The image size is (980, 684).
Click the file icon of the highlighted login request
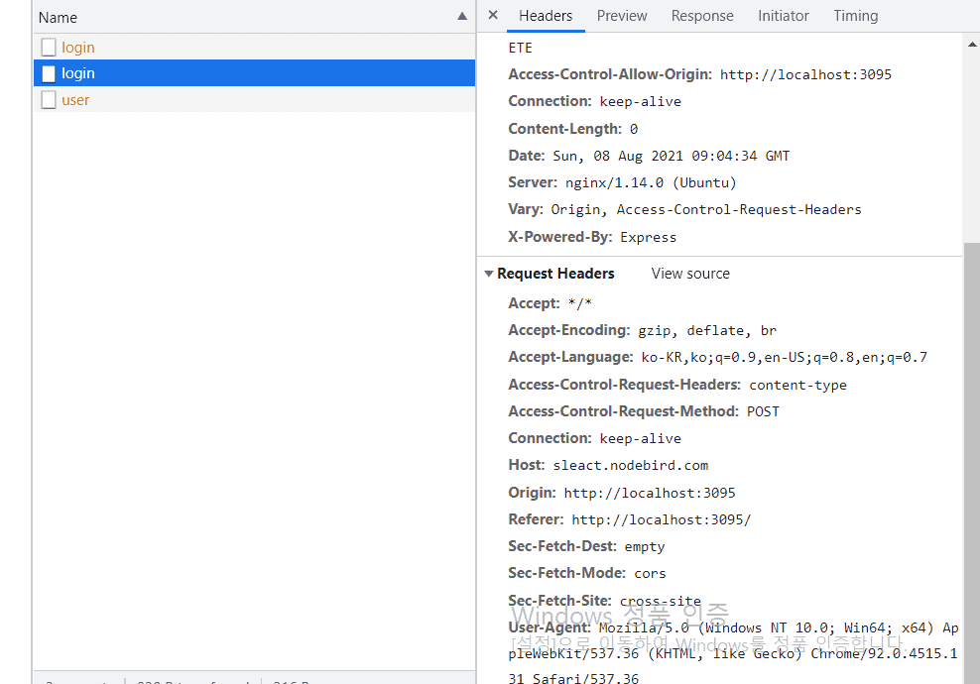click(x=49, y=73)
